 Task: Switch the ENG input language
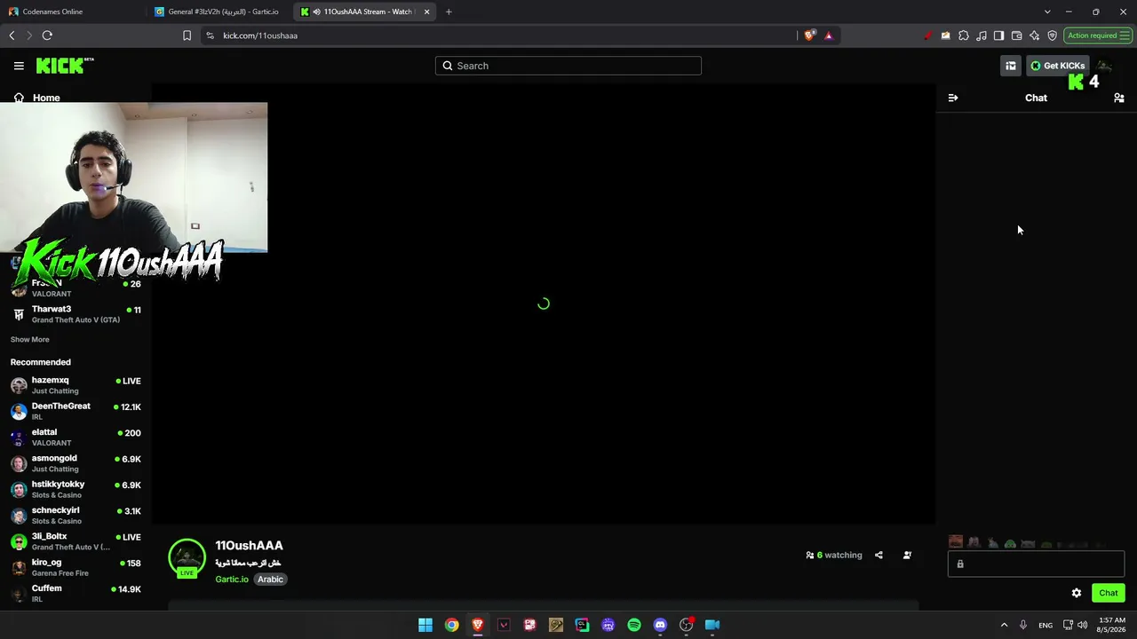(x=1046, y=625)
